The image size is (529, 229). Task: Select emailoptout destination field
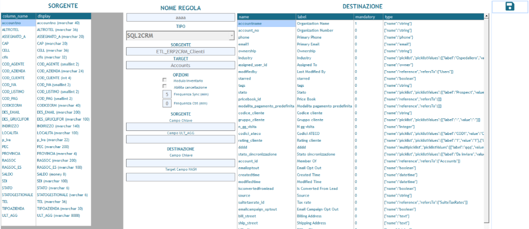click(266, 168)
